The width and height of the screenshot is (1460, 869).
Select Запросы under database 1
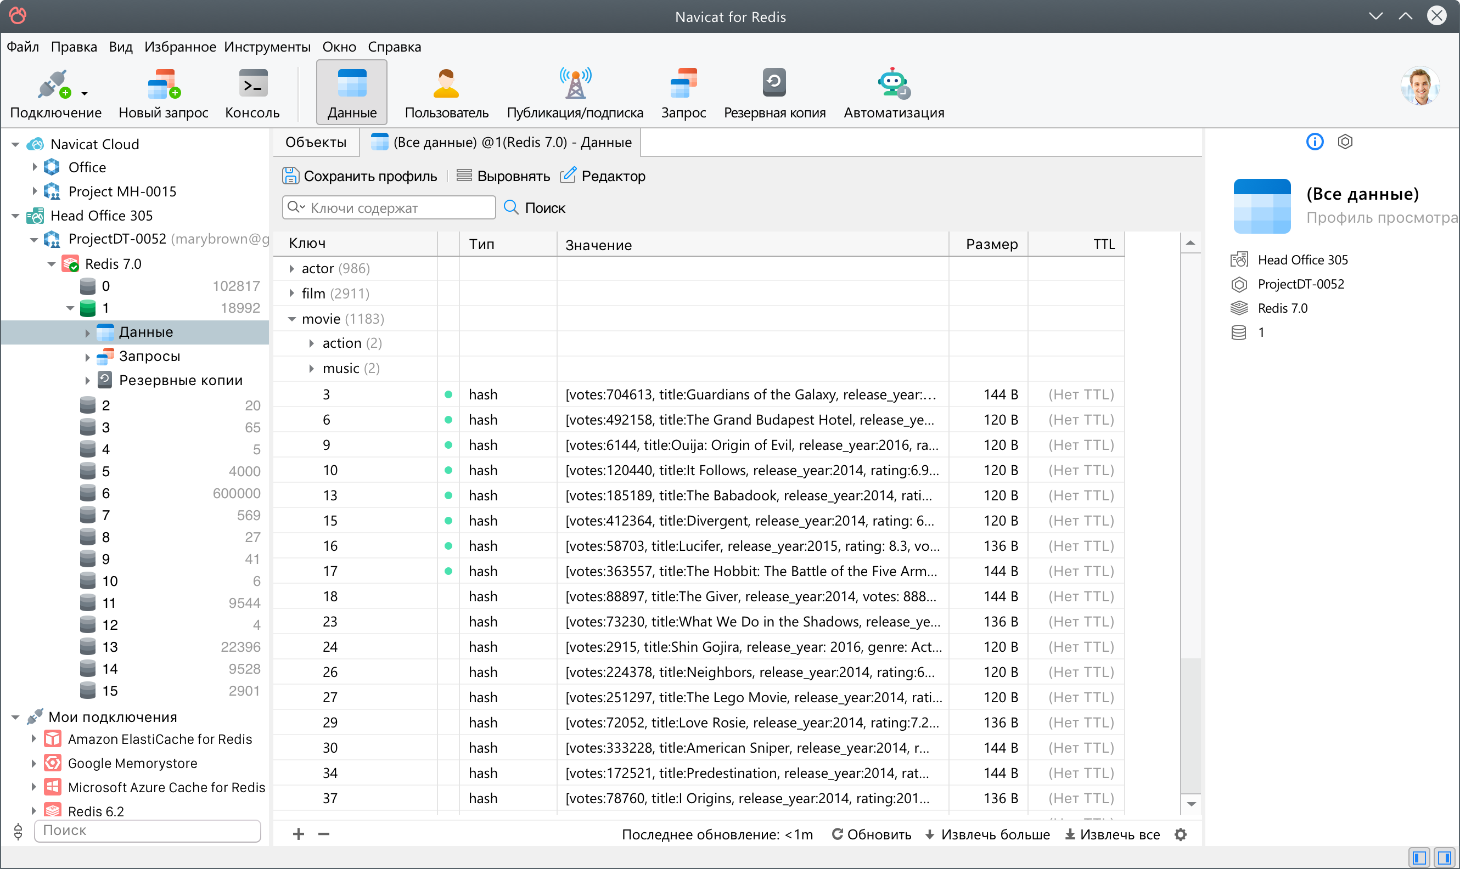coord(135,357)
